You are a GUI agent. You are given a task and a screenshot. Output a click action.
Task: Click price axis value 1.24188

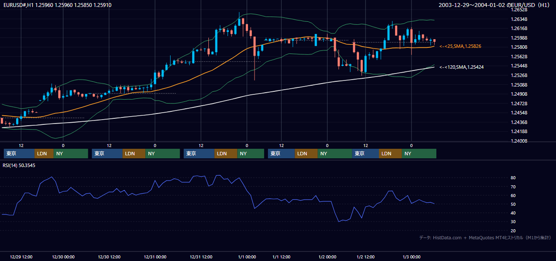[x=519, y=131]
